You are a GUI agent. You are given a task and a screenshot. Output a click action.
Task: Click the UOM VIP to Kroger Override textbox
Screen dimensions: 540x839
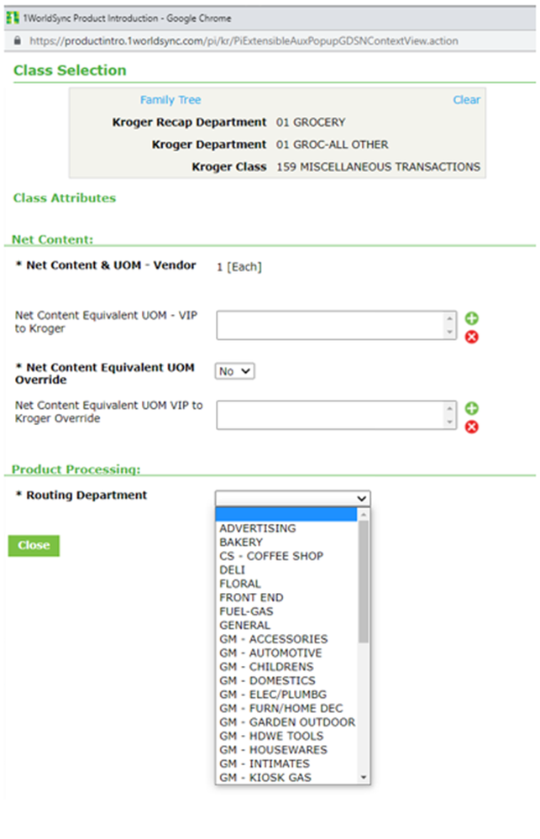(337, 415)
